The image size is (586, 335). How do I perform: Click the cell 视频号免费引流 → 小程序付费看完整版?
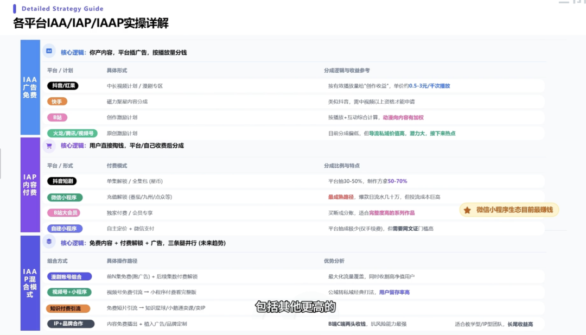coord(151,292)
